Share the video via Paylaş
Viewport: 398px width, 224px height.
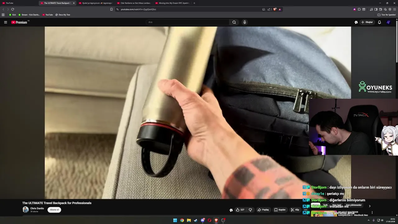pos(263,210)
